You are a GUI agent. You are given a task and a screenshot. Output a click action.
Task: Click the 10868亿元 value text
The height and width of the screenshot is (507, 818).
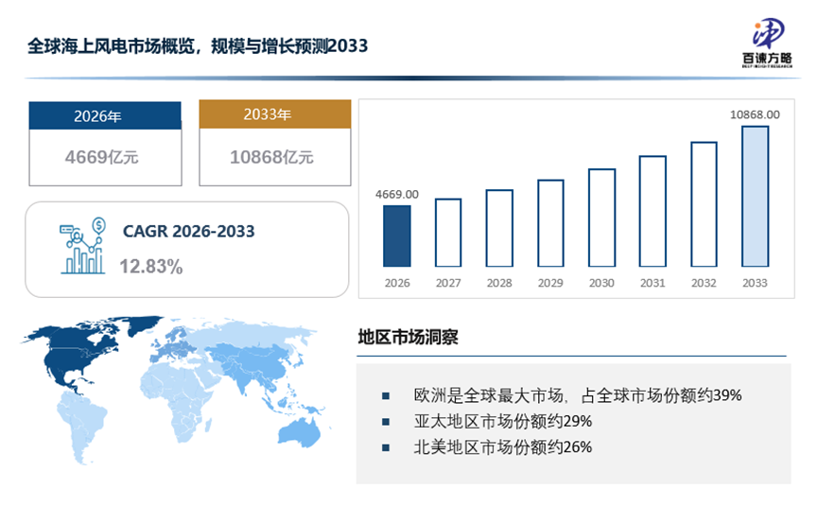point(271,157)
